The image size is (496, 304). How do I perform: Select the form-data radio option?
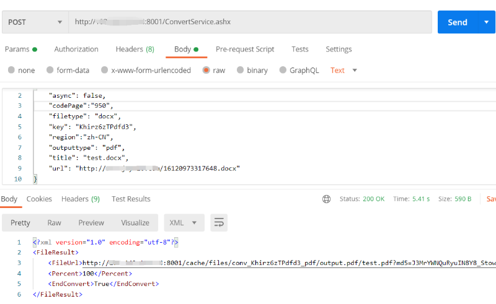[x=51, y=71]
